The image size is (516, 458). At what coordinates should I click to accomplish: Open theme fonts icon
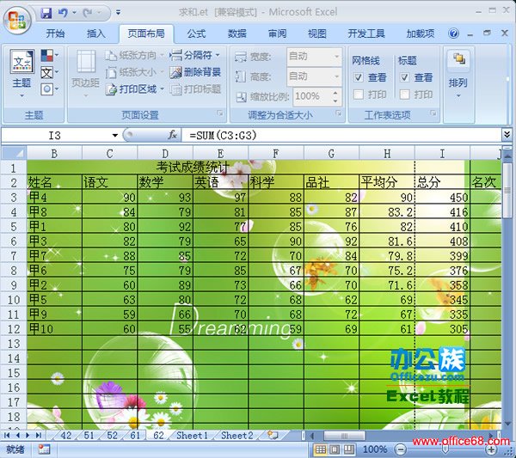pyautogui.click(x=49, y=72)
